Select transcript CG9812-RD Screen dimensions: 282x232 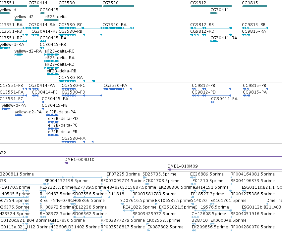click(202, 31)
